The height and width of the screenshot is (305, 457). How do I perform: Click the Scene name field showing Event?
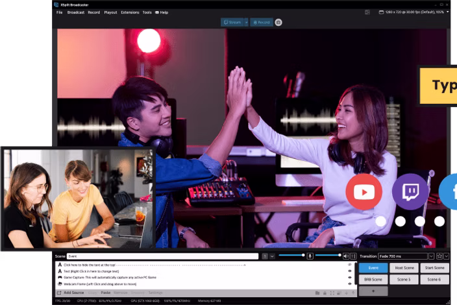coord(163,256)
